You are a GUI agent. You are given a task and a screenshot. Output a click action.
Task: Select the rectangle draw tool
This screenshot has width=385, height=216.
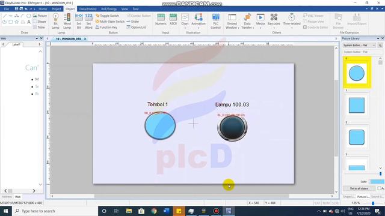click(11, 22)
